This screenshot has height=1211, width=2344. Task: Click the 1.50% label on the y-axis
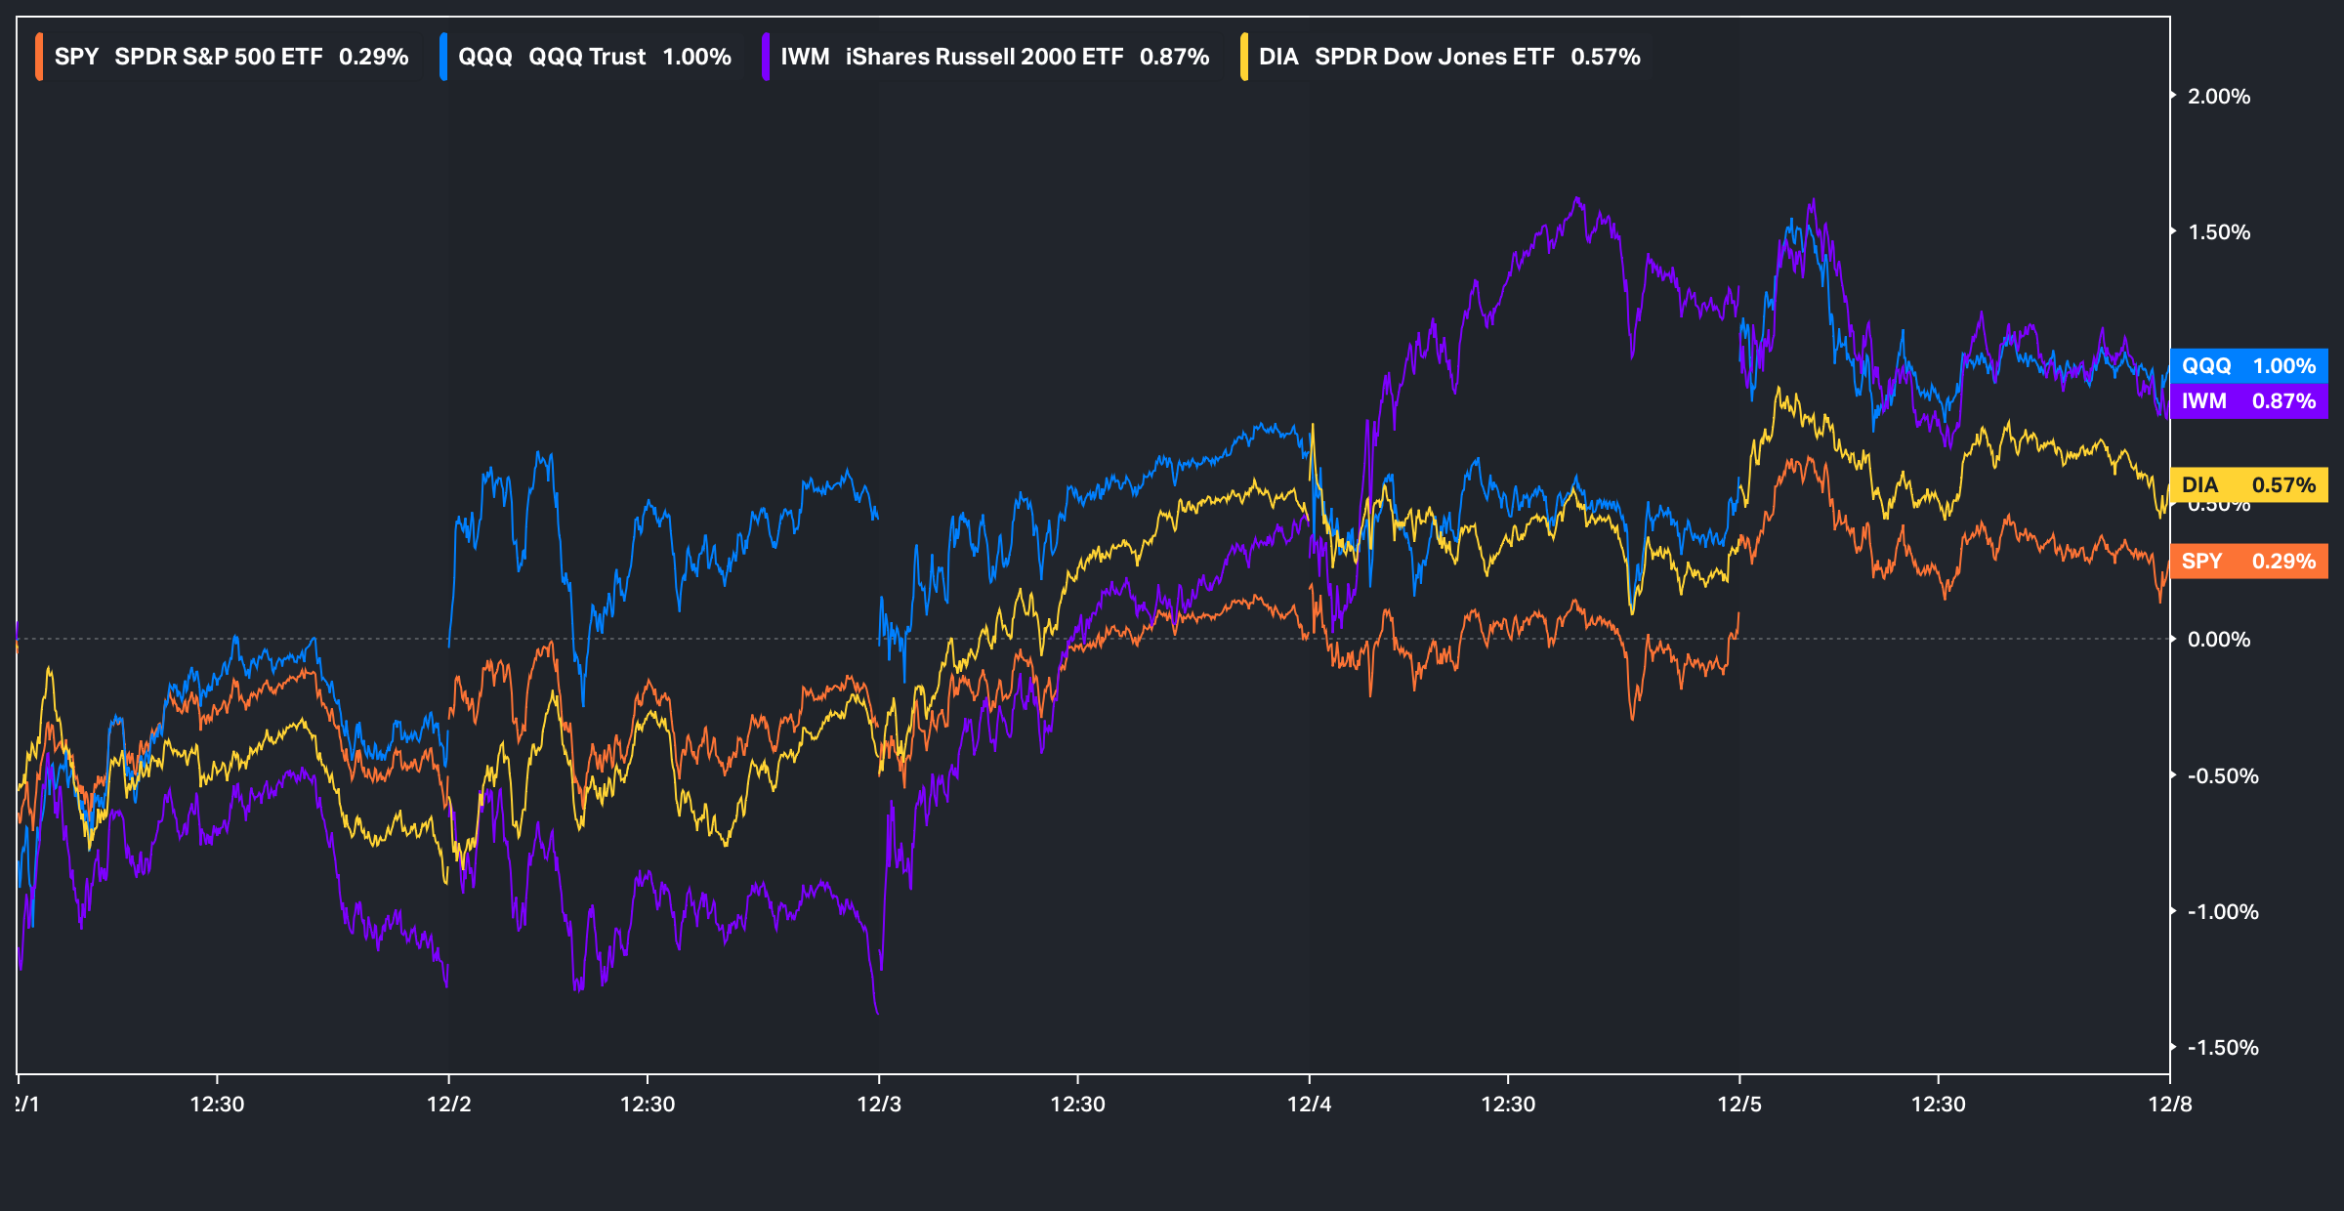click(x=2218, y=232)
